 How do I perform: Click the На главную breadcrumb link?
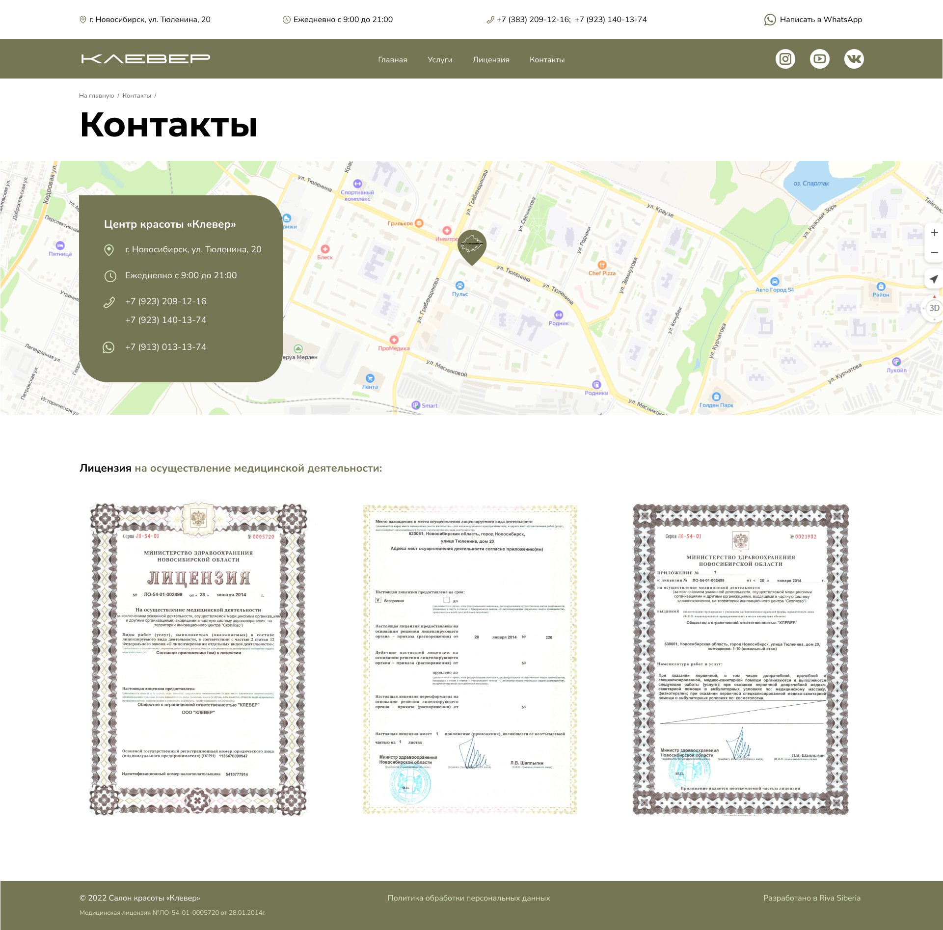(x=96, y=96)
